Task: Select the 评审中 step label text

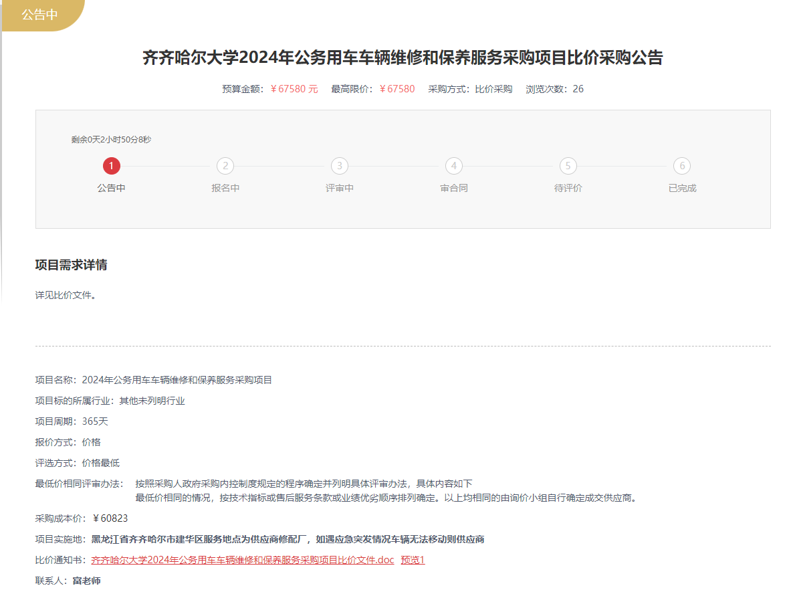Action: click(340, 188)
